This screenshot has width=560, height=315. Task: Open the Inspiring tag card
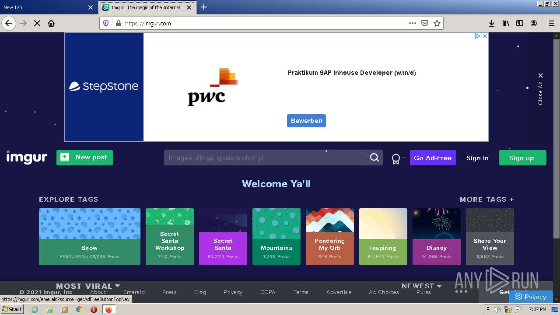[x=383, y=237]
